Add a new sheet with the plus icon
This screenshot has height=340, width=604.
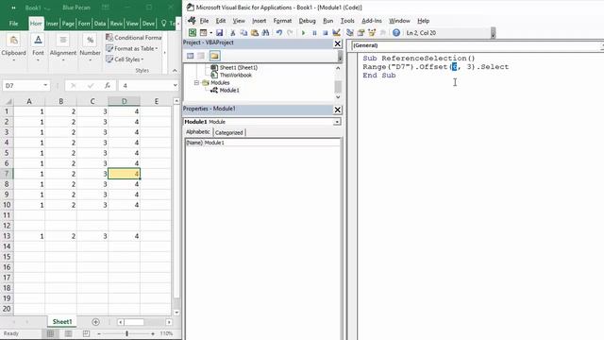point(95,322)
